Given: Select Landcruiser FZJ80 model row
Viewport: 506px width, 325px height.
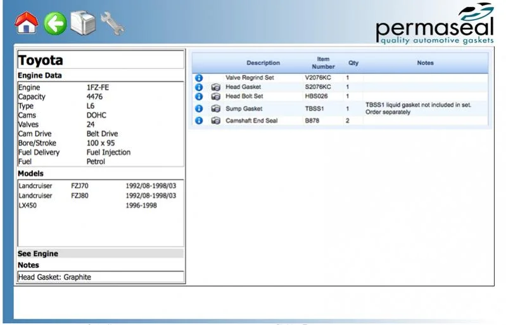Looking at the screenshot, I should (x=97, y=195).
